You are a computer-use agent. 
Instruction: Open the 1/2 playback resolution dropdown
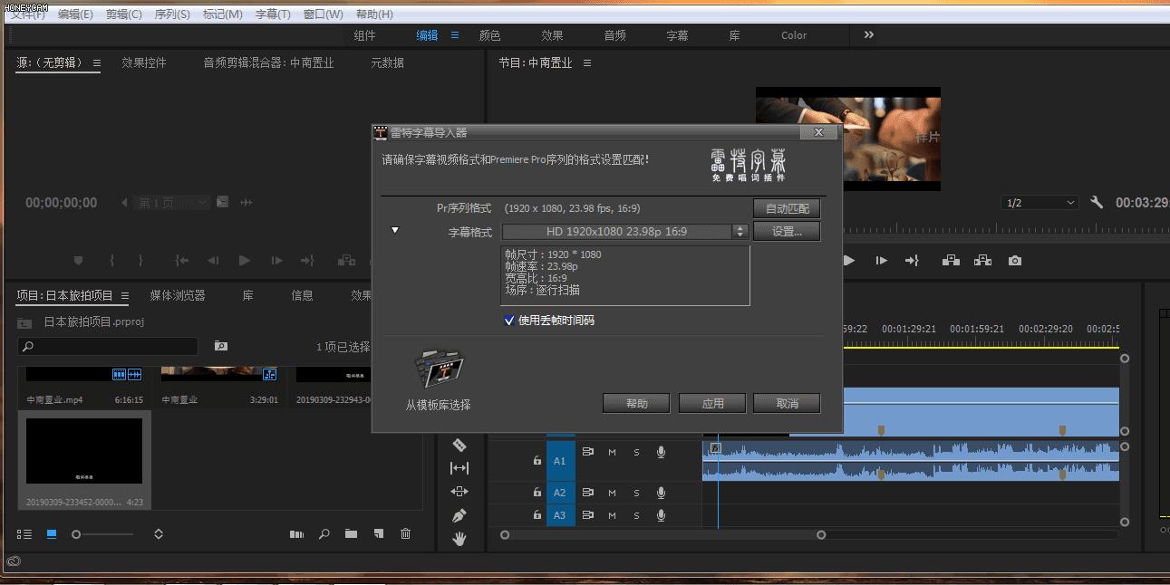[1040, 203]
